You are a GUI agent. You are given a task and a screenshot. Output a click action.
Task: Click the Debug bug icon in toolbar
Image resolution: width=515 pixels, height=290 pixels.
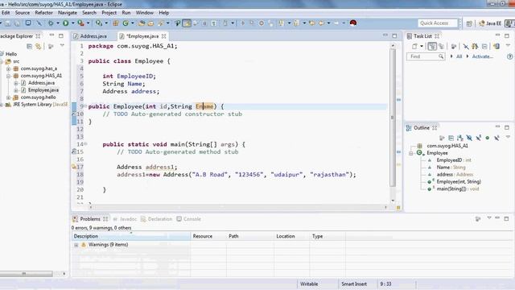pos(51,23)
